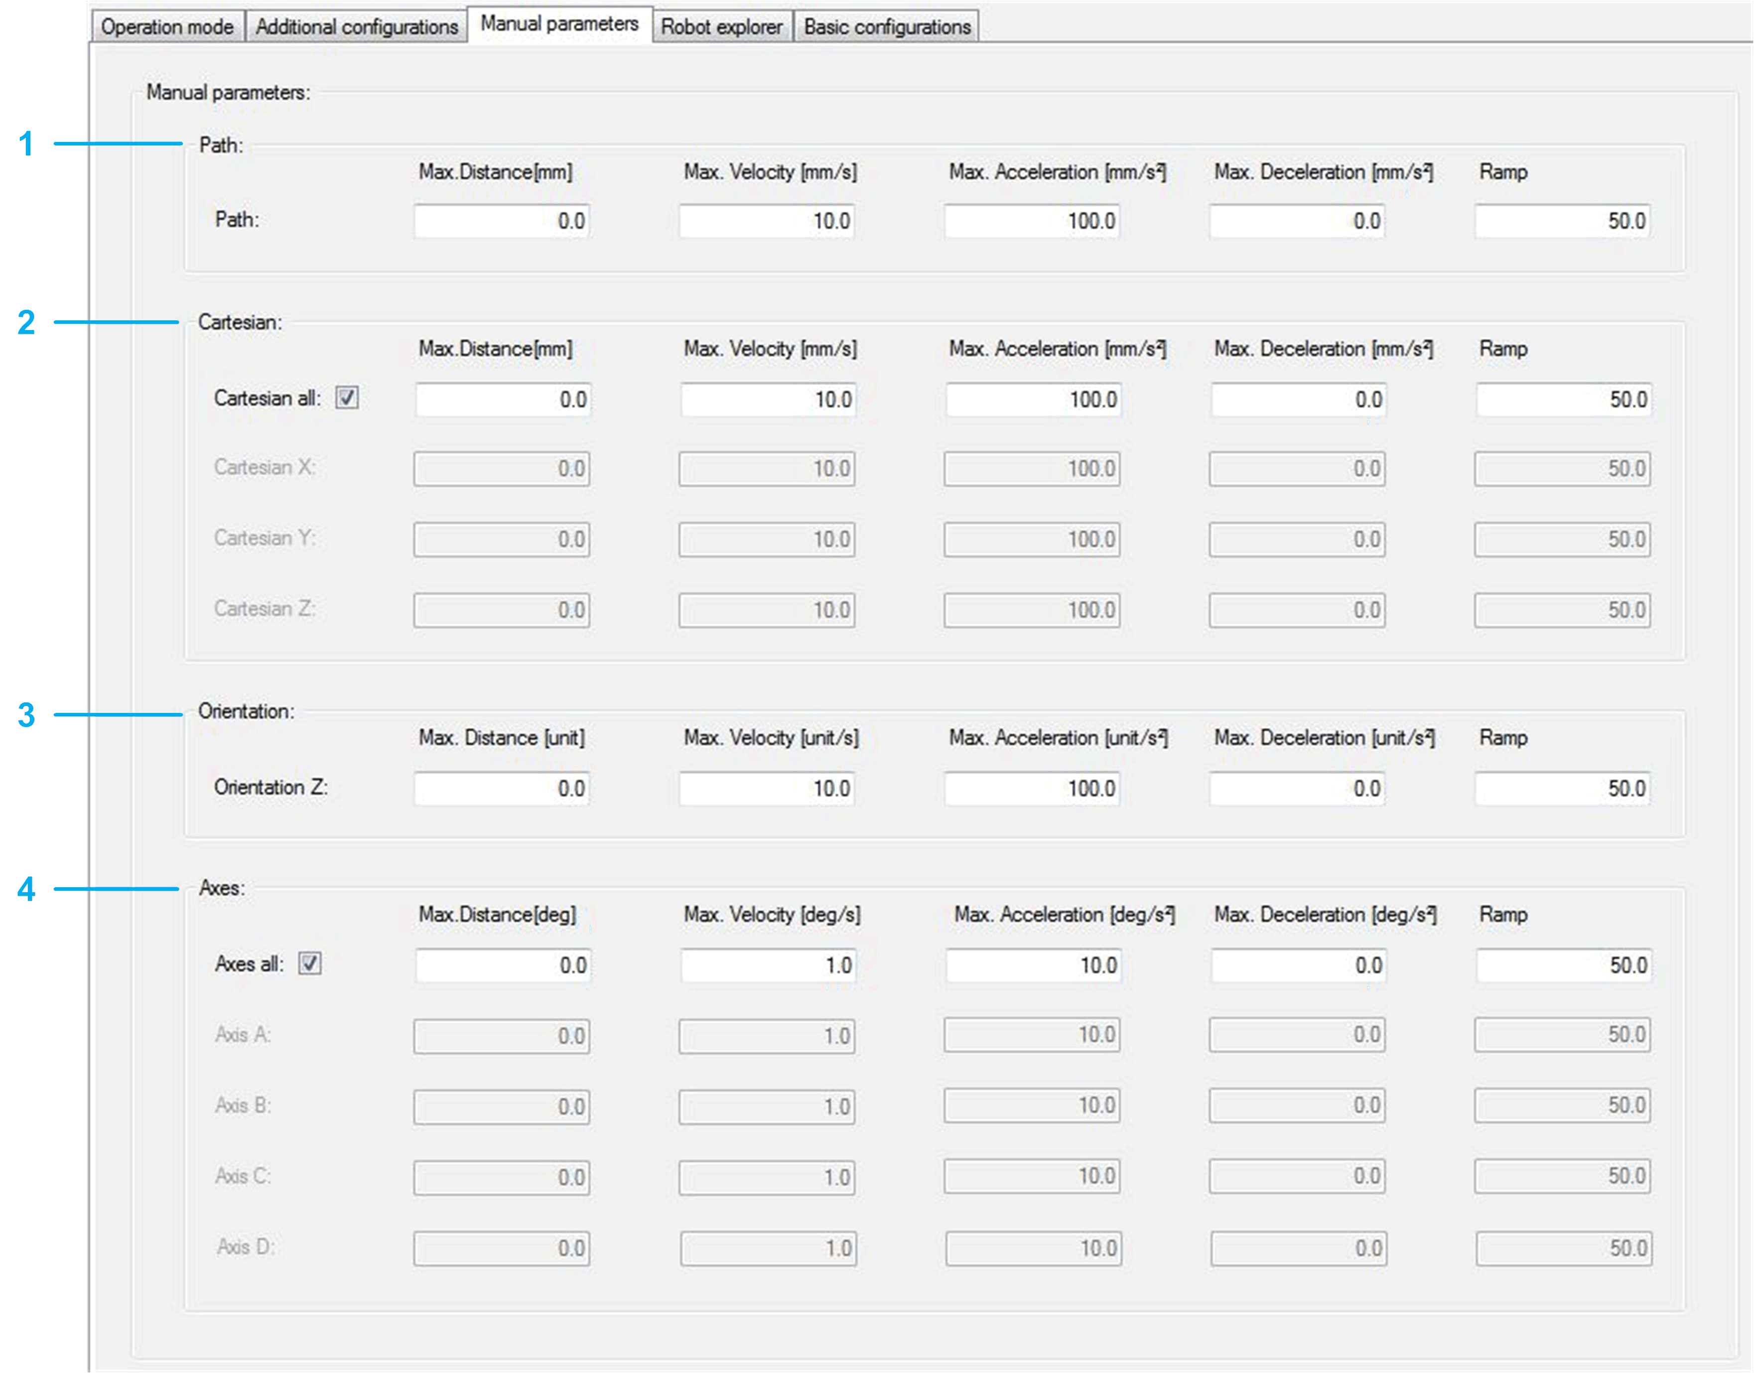Click Axes all Max. Acceleration field
The height and width of the screenshot is (1373, 1756).
click(x=1033, y=965)
